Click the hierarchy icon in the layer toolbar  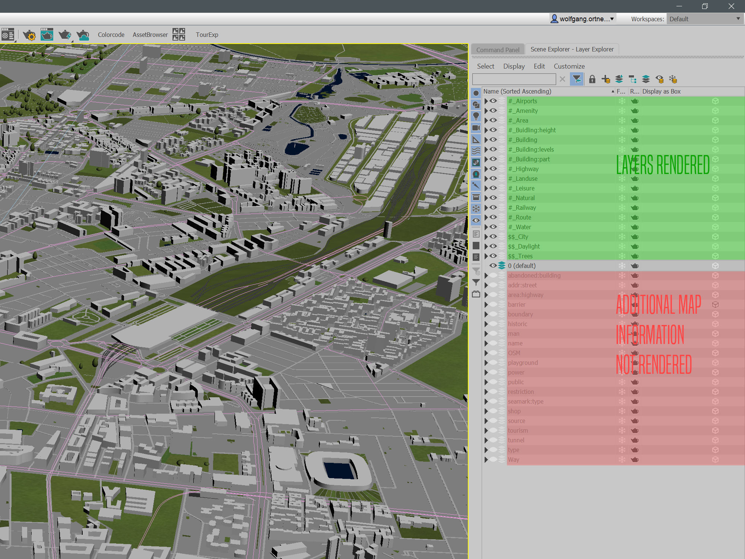click(x=633, y=79)
